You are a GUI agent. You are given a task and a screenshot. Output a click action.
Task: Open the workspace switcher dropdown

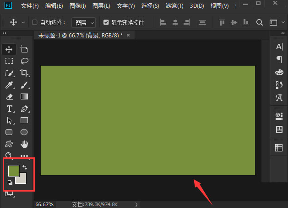pos(276,22)
